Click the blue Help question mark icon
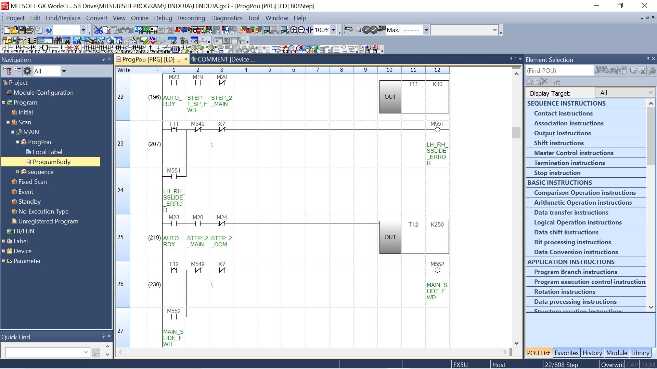657x369 pixels. 49,30
